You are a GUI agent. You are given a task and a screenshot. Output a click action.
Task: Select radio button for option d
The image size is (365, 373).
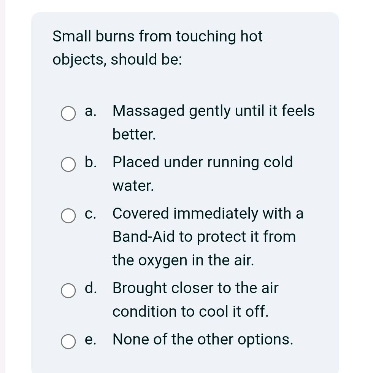click(68, 290)
